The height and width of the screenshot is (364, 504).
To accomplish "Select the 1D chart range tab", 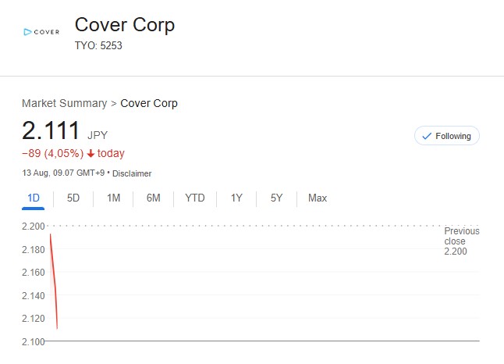I will pos(34,198).
